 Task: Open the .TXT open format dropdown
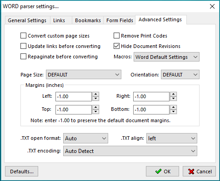tap(85, 138)
